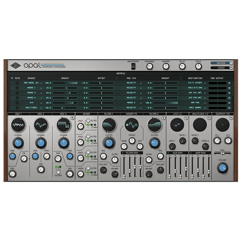Image resolution: width=242 pixels, height=242 pixels.
Task: Open the MACRO 1 source dropdown
Action: tap(33, 88)
